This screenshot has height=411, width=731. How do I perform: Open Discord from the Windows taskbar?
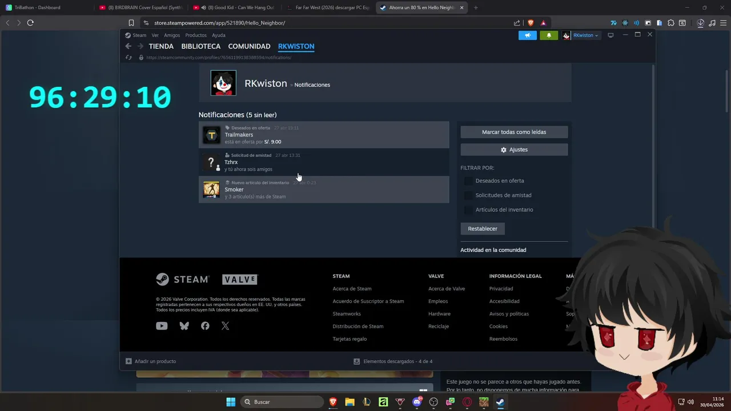(417, 402)
